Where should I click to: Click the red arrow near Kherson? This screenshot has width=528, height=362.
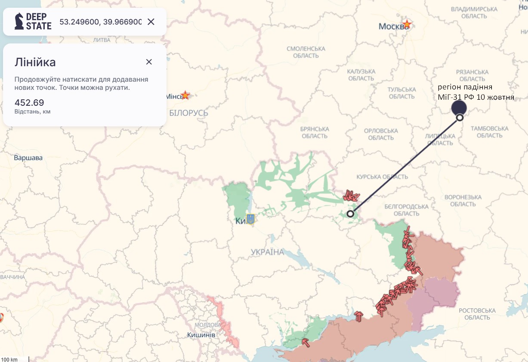(305, 342)
